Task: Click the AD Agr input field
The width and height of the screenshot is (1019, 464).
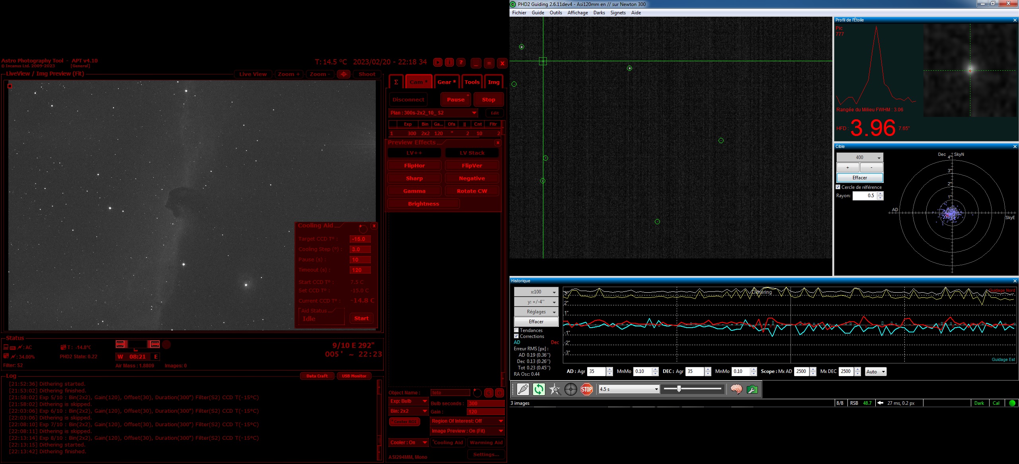Action: click(596, 371)
